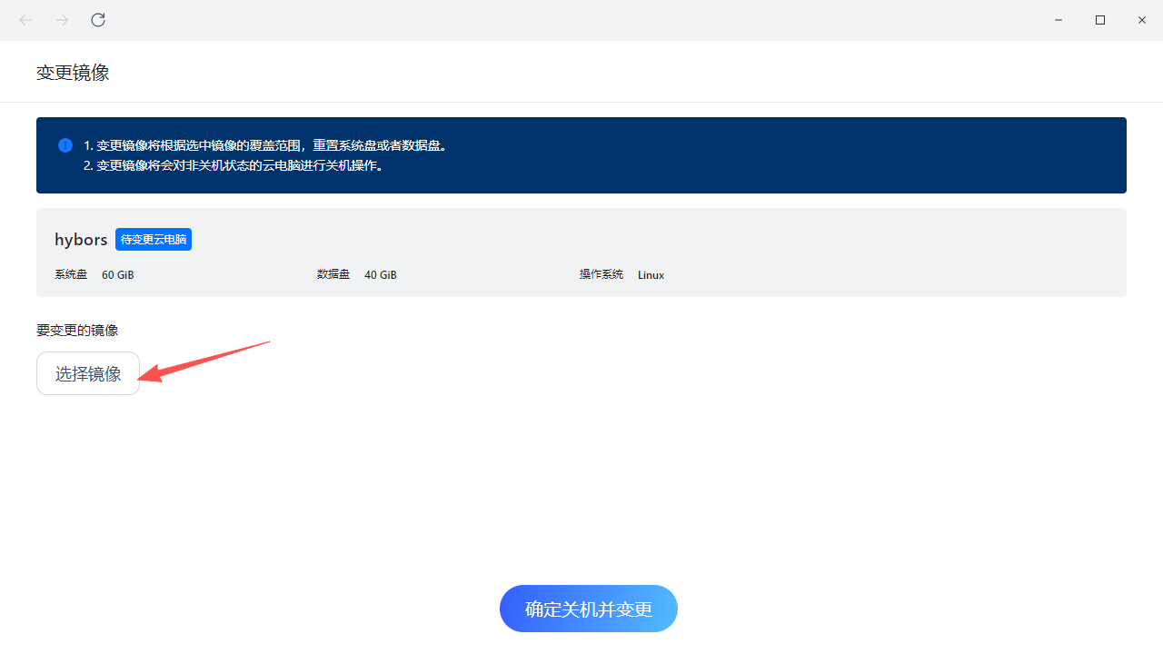
Task: Click the forward navigation arrow
Action: click(x=62, y=20)
